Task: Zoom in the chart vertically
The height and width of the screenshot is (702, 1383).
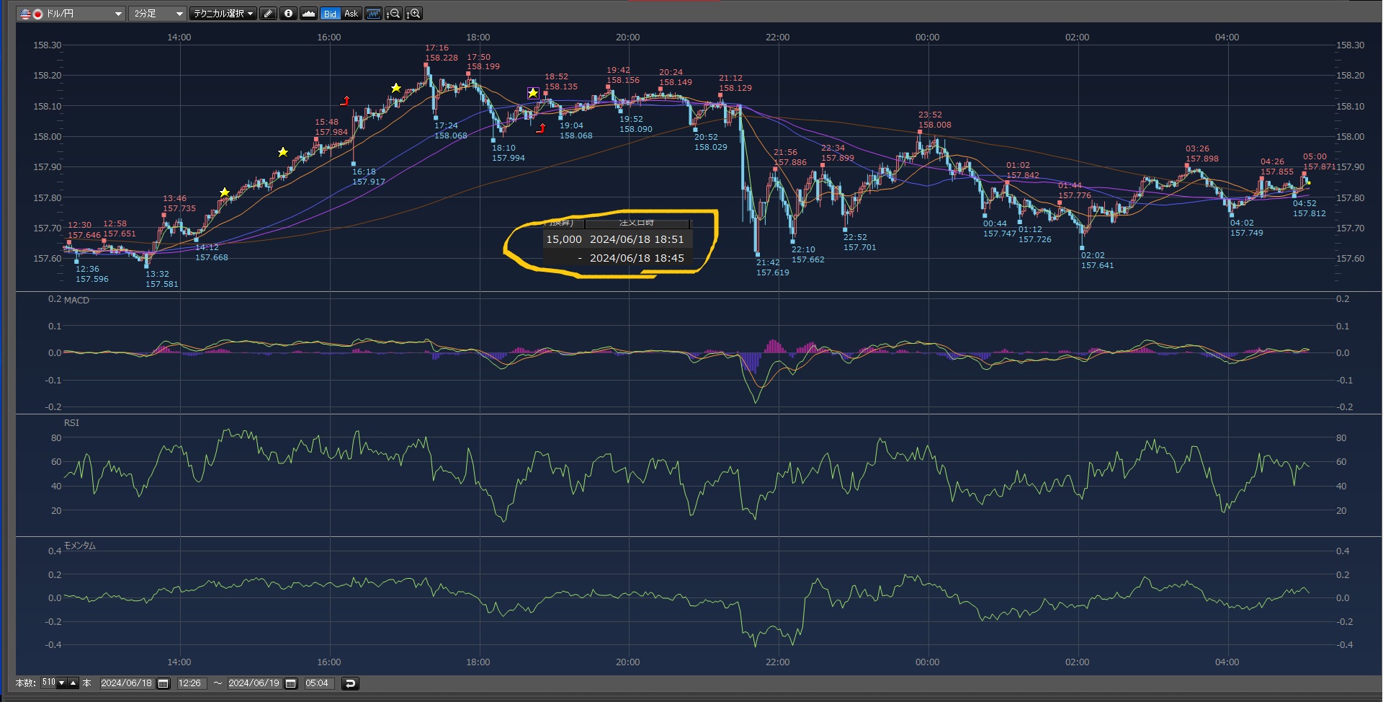Action: click(414, 14)
